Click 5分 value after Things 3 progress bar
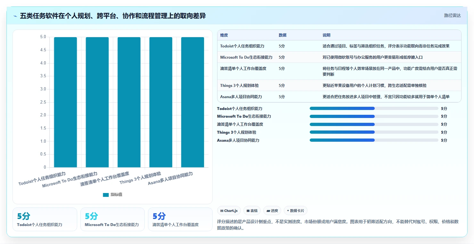474x244 pixels. pyautogui.click(x=444, y=132)
